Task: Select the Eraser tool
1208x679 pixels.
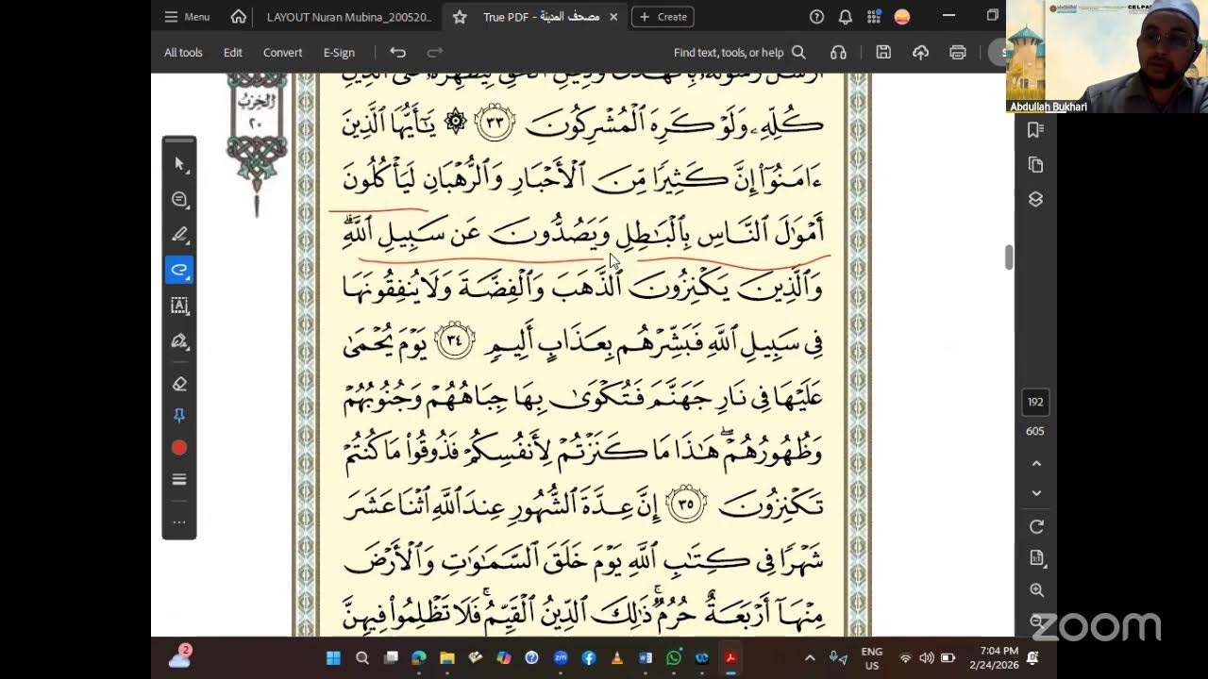Action: [179, 384]
